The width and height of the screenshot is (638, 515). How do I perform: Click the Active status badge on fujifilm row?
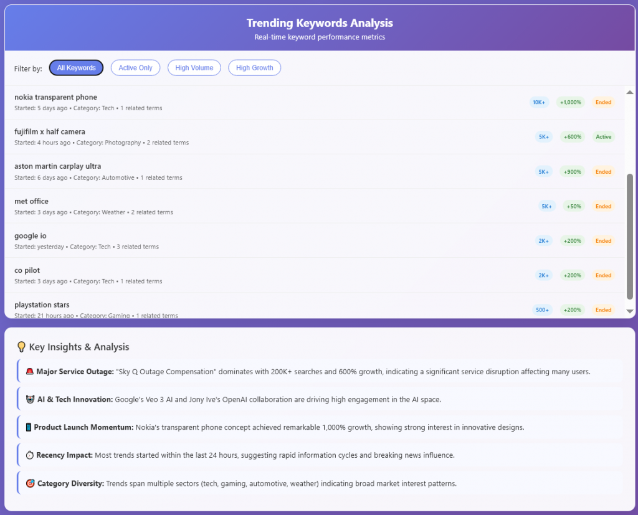pyautogui.click(x=603, y=136)
